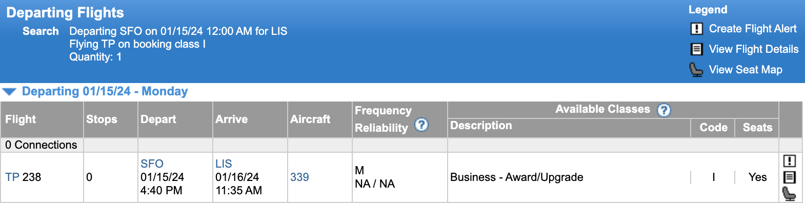Click the Departing 01/15/24 - Monday heading

105,91
